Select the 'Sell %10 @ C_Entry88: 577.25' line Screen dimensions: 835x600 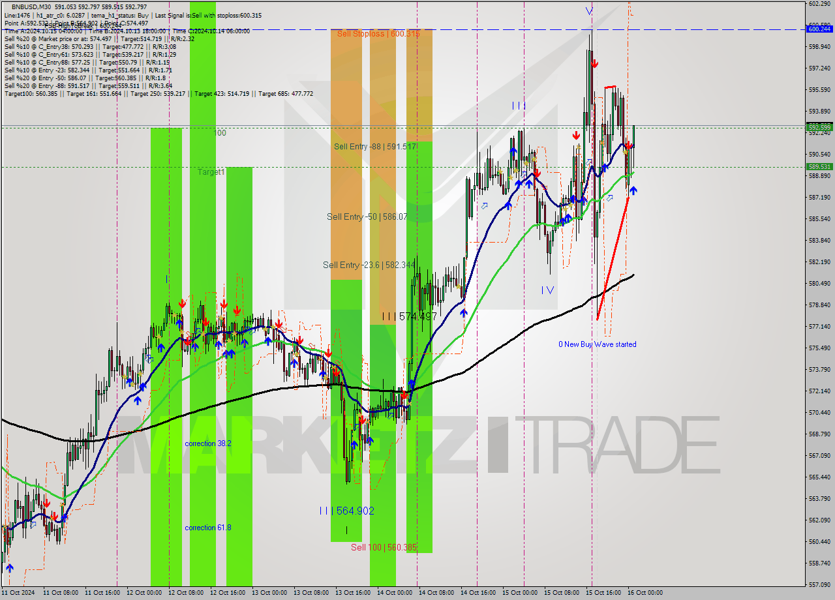(x=87, y=62)
